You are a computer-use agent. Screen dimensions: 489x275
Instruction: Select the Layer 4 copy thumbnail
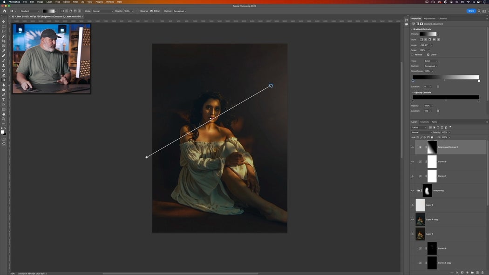point(420,219)
